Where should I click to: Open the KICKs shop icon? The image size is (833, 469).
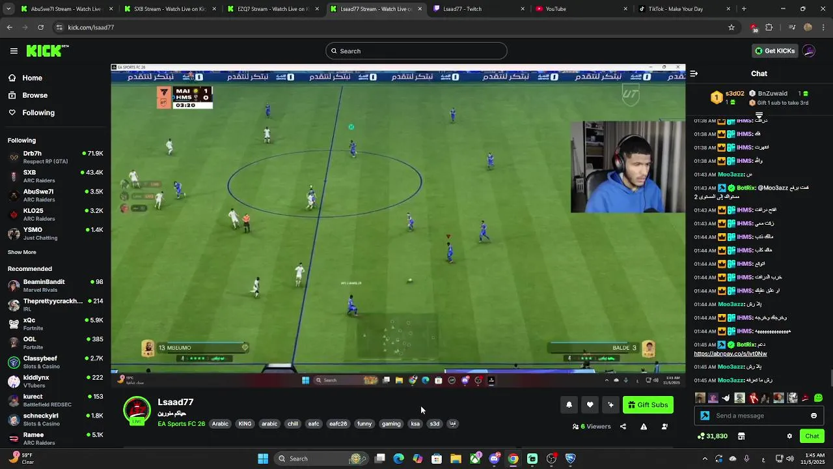[x=741, y=436]
